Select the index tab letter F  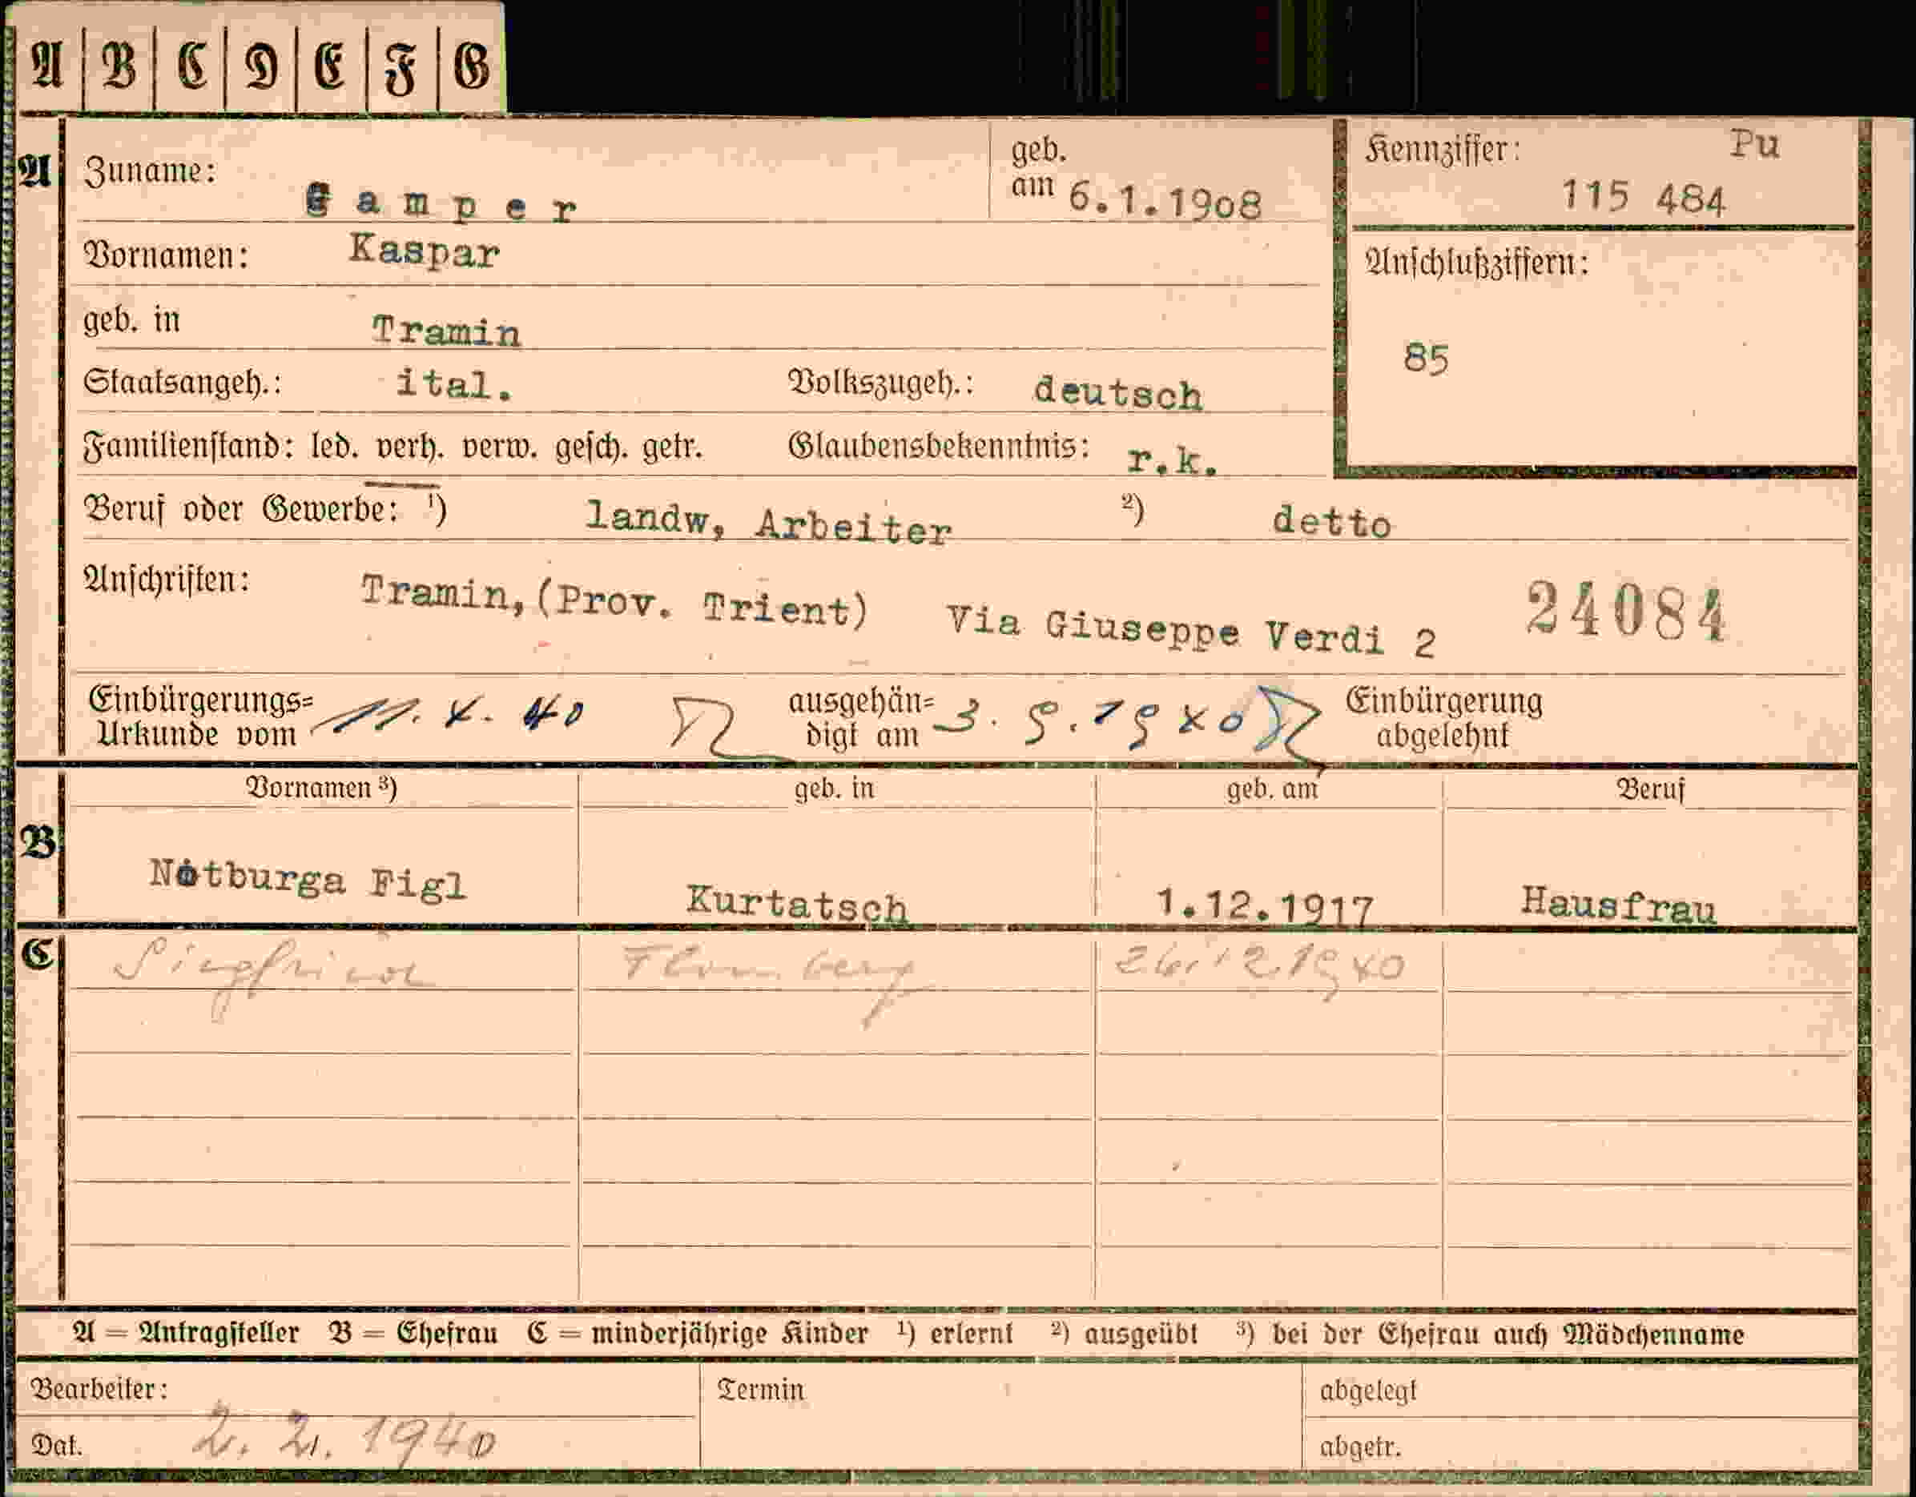point(401,68)
